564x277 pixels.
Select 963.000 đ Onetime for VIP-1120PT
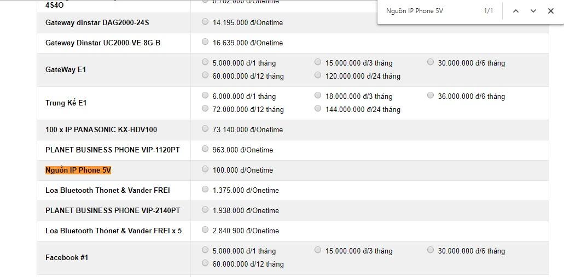coord(205,149)
